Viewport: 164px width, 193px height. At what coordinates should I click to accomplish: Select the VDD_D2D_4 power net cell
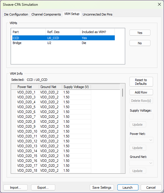(28, 102)
